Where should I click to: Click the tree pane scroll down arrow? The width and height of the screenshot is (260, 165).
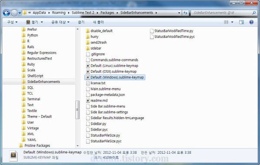click(x=78, y=146)
